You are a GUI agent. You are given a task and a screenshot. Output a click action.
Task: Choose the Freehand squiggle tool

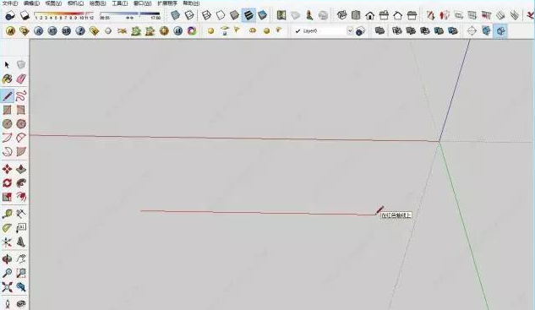(x=21, y=95)
